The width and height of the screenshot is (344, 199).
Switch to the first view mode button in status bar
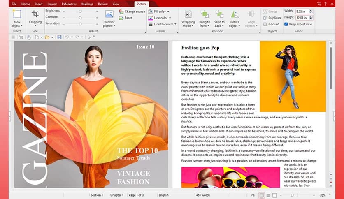[x=262, y=195]
